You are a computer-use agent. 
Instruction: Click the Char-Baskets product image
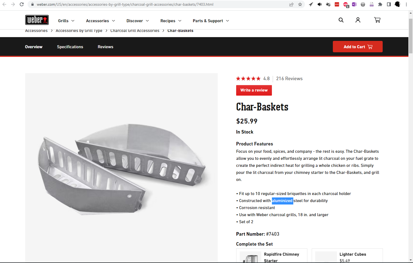pos(121,168)
